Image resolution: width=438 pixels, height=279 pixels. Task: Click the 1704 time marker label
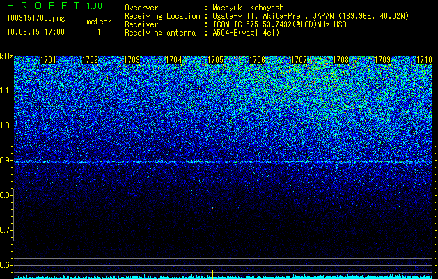coord(174,60)
